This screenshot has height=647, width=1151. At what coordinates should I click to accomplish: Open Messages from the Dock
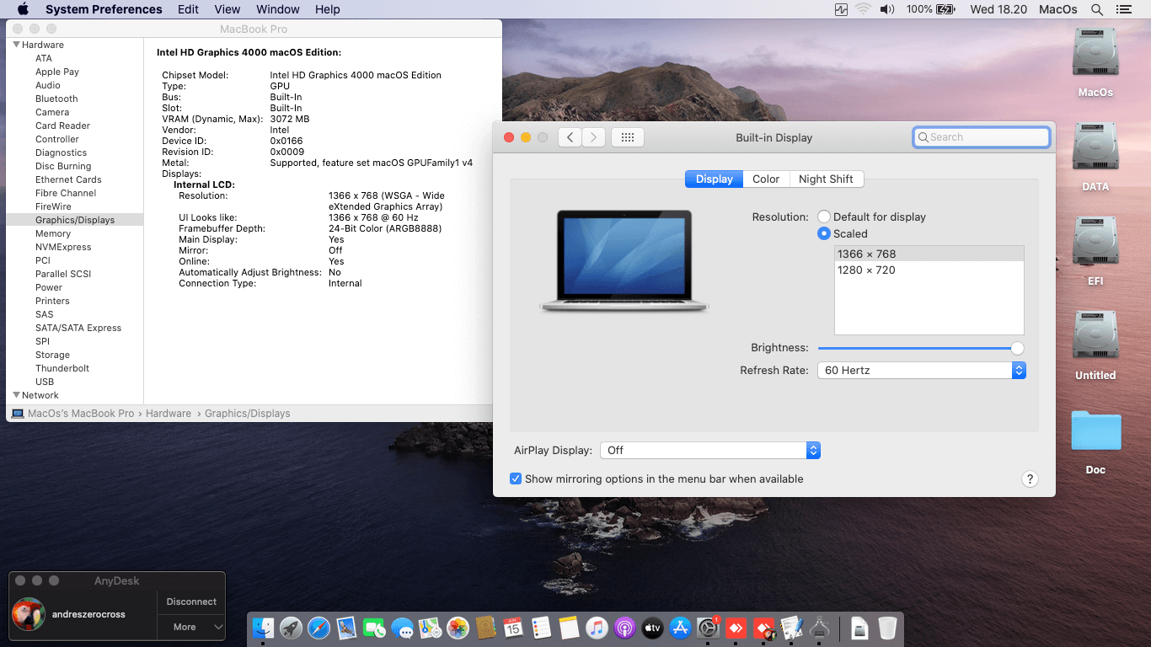tap(402, 628)
